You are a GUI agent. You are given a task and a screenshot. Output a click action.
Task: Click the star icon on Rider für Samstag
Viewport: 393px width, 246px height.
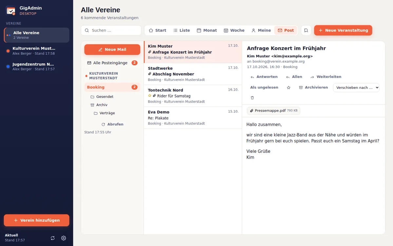(x=150, y=96)
